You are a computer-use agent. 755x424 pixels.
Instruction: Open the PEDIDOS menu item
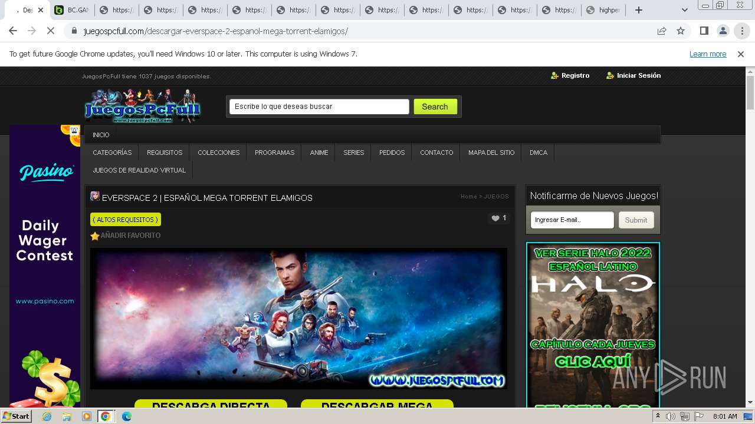(x=392, y=153)
